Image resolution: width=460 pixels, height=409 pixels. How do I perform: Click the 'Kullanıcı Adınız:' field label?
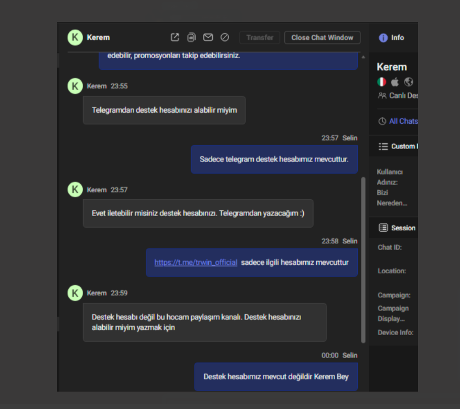[x=390, y=177]
